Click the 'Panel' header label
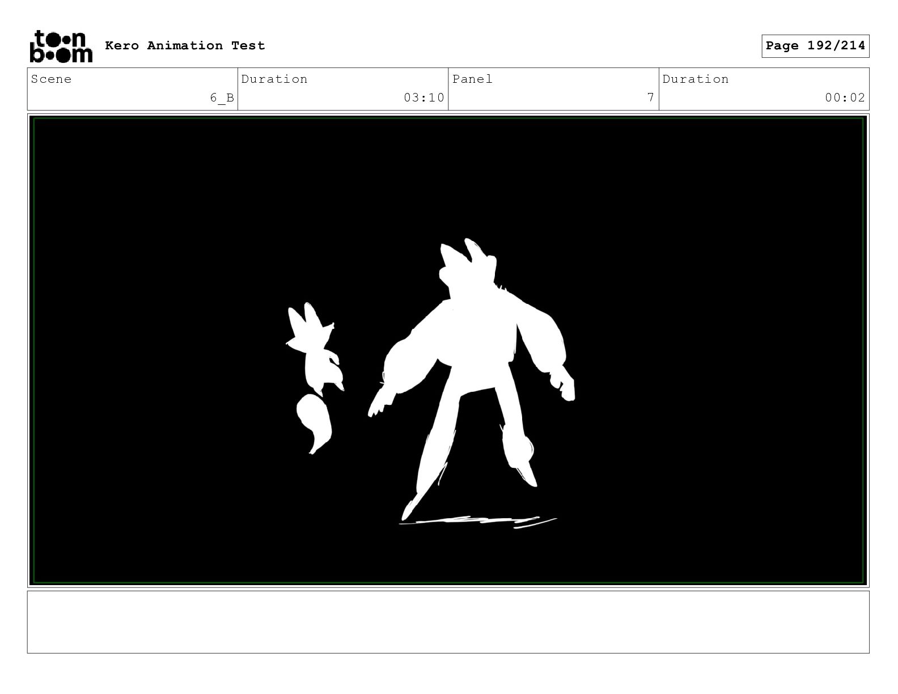 (472, 79)
